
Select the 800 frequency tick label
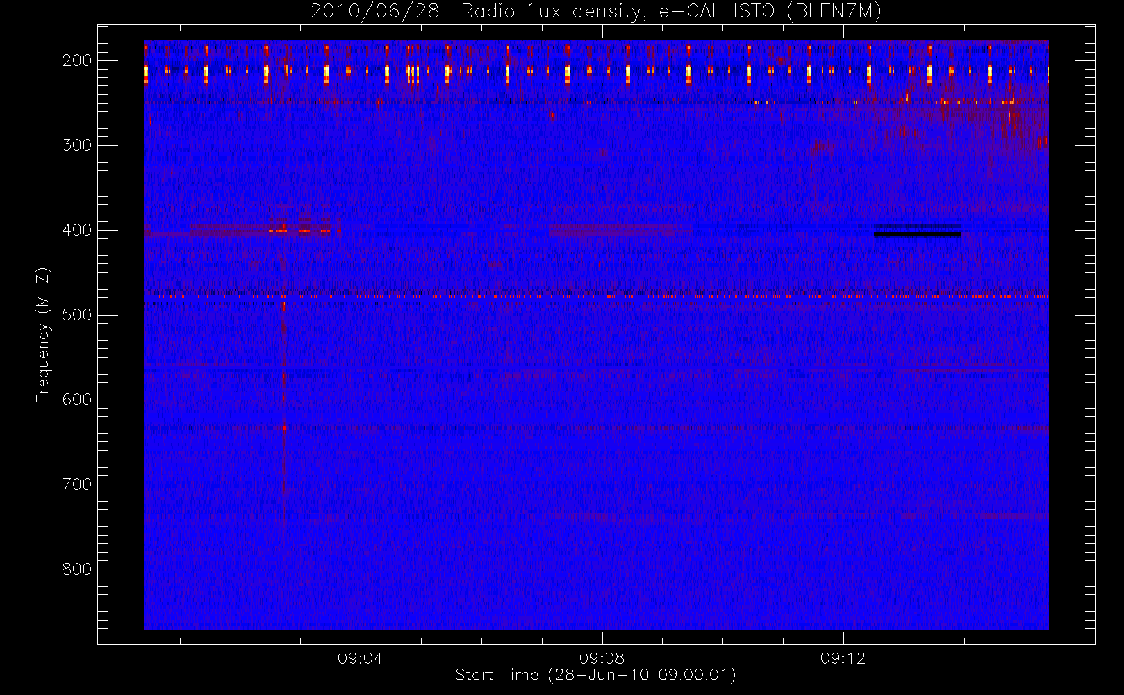pos(77,569)
